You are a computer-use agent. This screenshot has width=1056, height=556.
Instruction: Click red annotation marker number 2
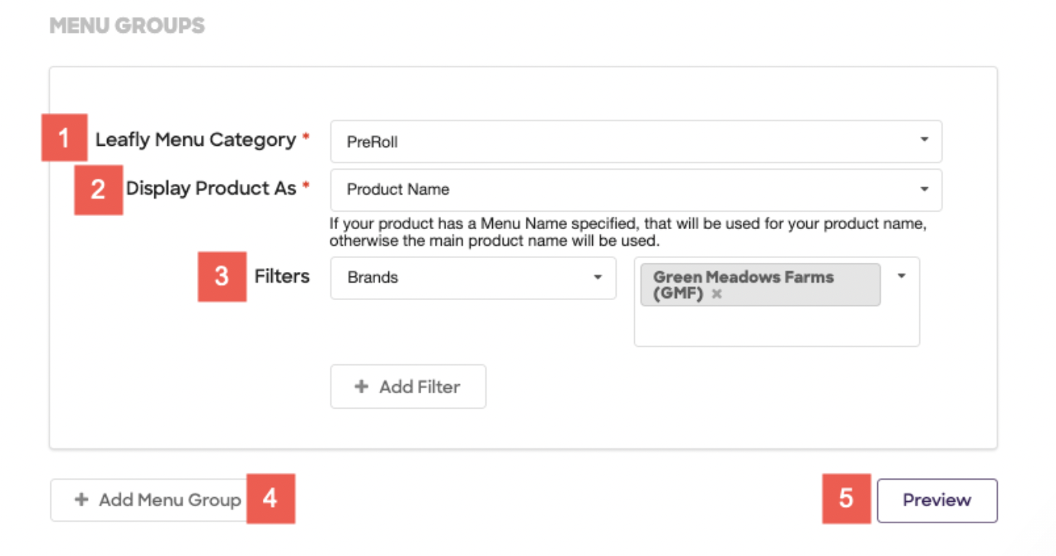coord(98,190)
